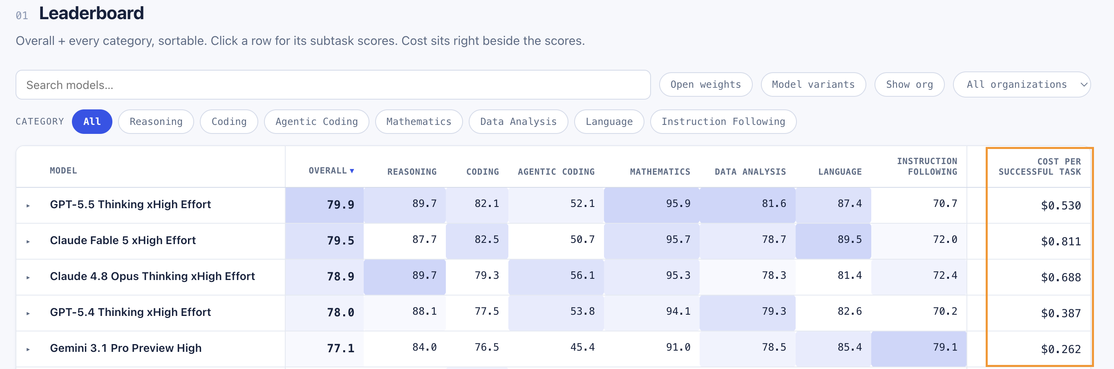The width and height of the screenshot is (1114, 369).
Task: Sort by the Language column header
Action: (x=840, y=172)
